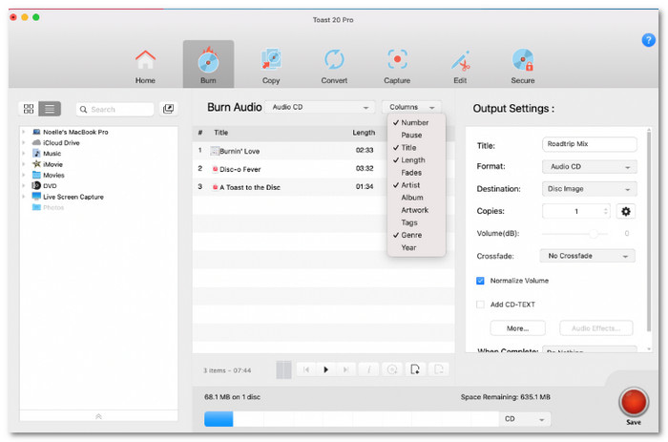
Task: Click the circular record icon in playback bar
Action: 392,369
